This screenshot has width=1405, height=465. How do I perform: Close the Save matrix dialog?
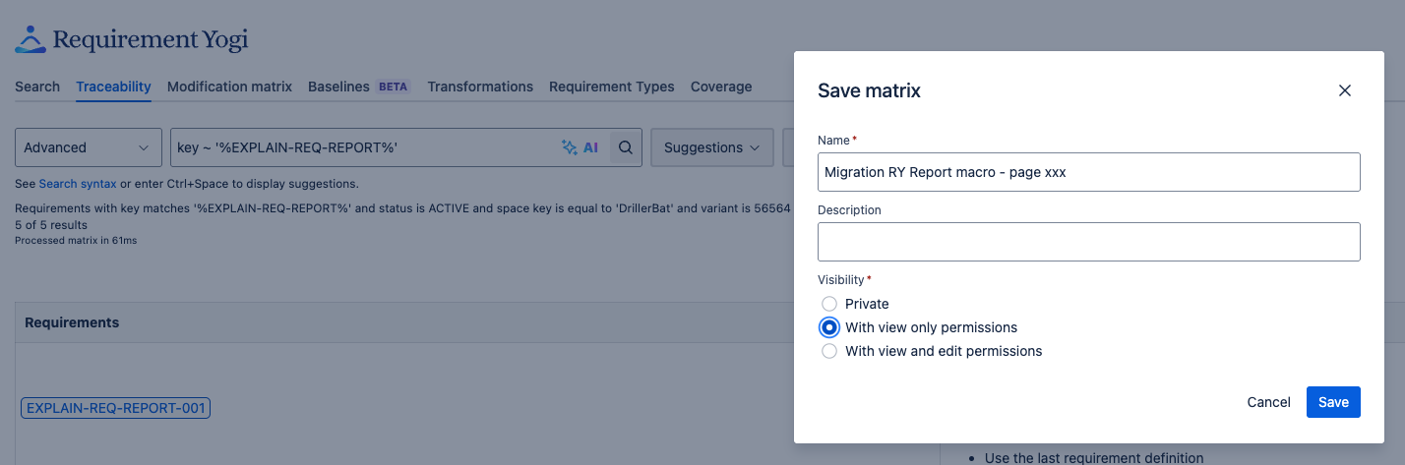[1344, 90]
